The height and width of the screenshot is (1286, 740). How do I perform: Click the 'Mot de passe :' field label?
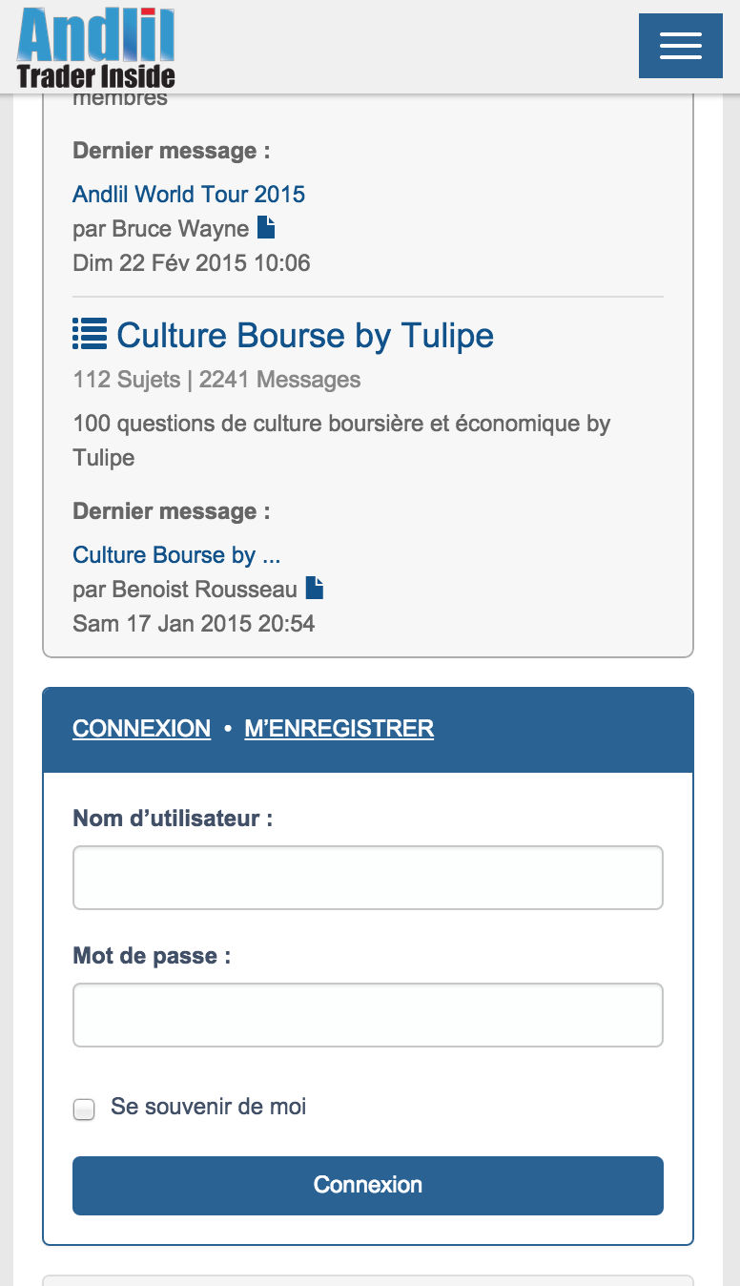(152, 956)
